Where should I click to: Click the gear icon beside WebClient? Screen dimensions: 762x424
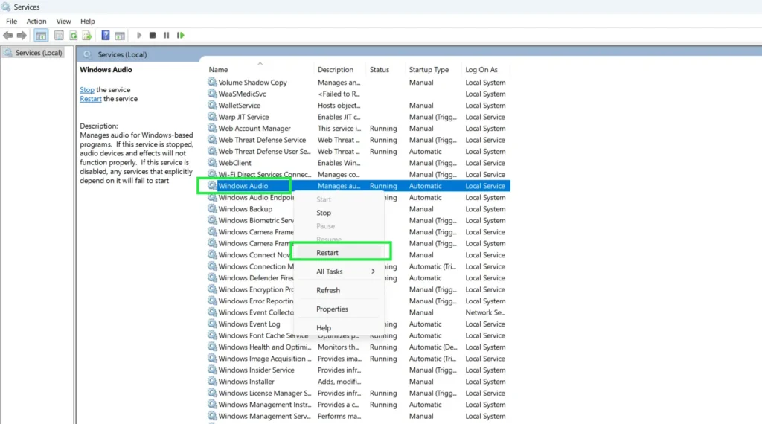point(212,163)
